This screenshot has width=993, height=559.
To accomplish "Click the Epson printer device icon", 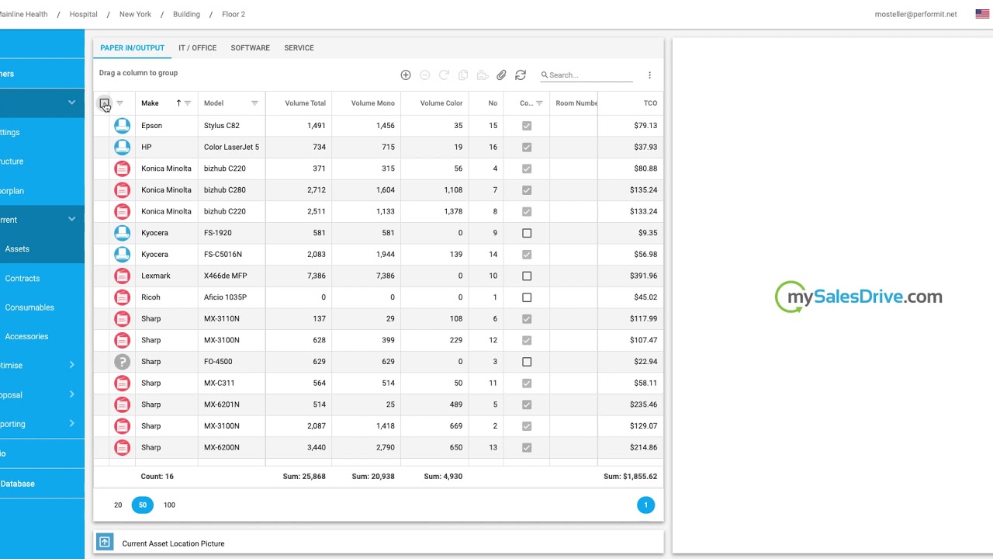I will point(122,126).
